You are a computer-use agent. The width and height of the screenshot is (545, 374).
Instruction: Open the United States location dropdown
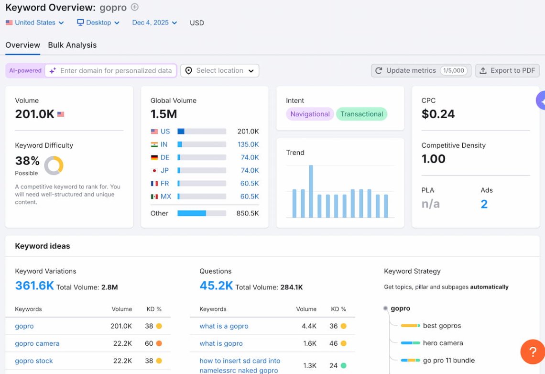[34, 22]
